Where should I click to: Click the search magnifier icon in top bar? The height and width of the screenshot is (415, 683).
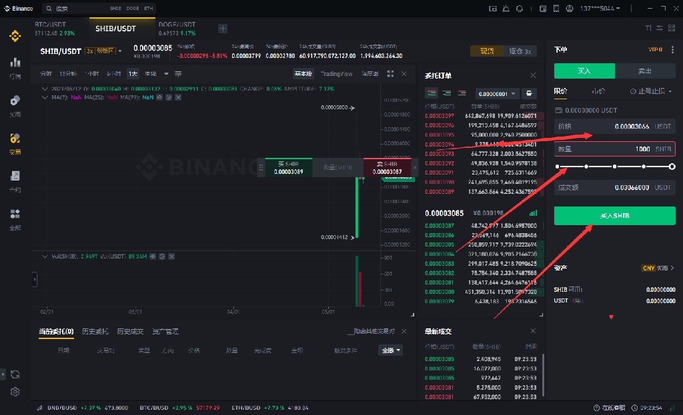pyautogui.click(x=49, y=8)
